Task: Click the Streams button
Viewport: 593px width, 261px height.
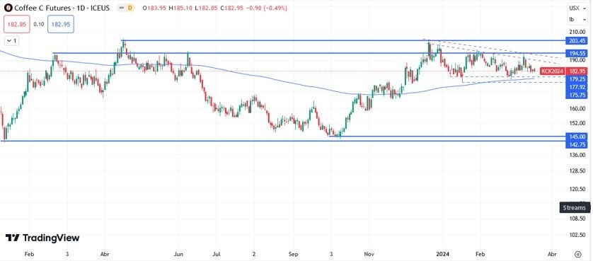Action: 575,208
